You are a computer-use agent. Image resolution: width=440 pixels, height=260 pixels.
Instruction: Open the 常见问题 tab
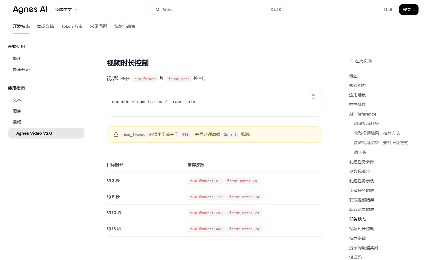tap(98, 26)
